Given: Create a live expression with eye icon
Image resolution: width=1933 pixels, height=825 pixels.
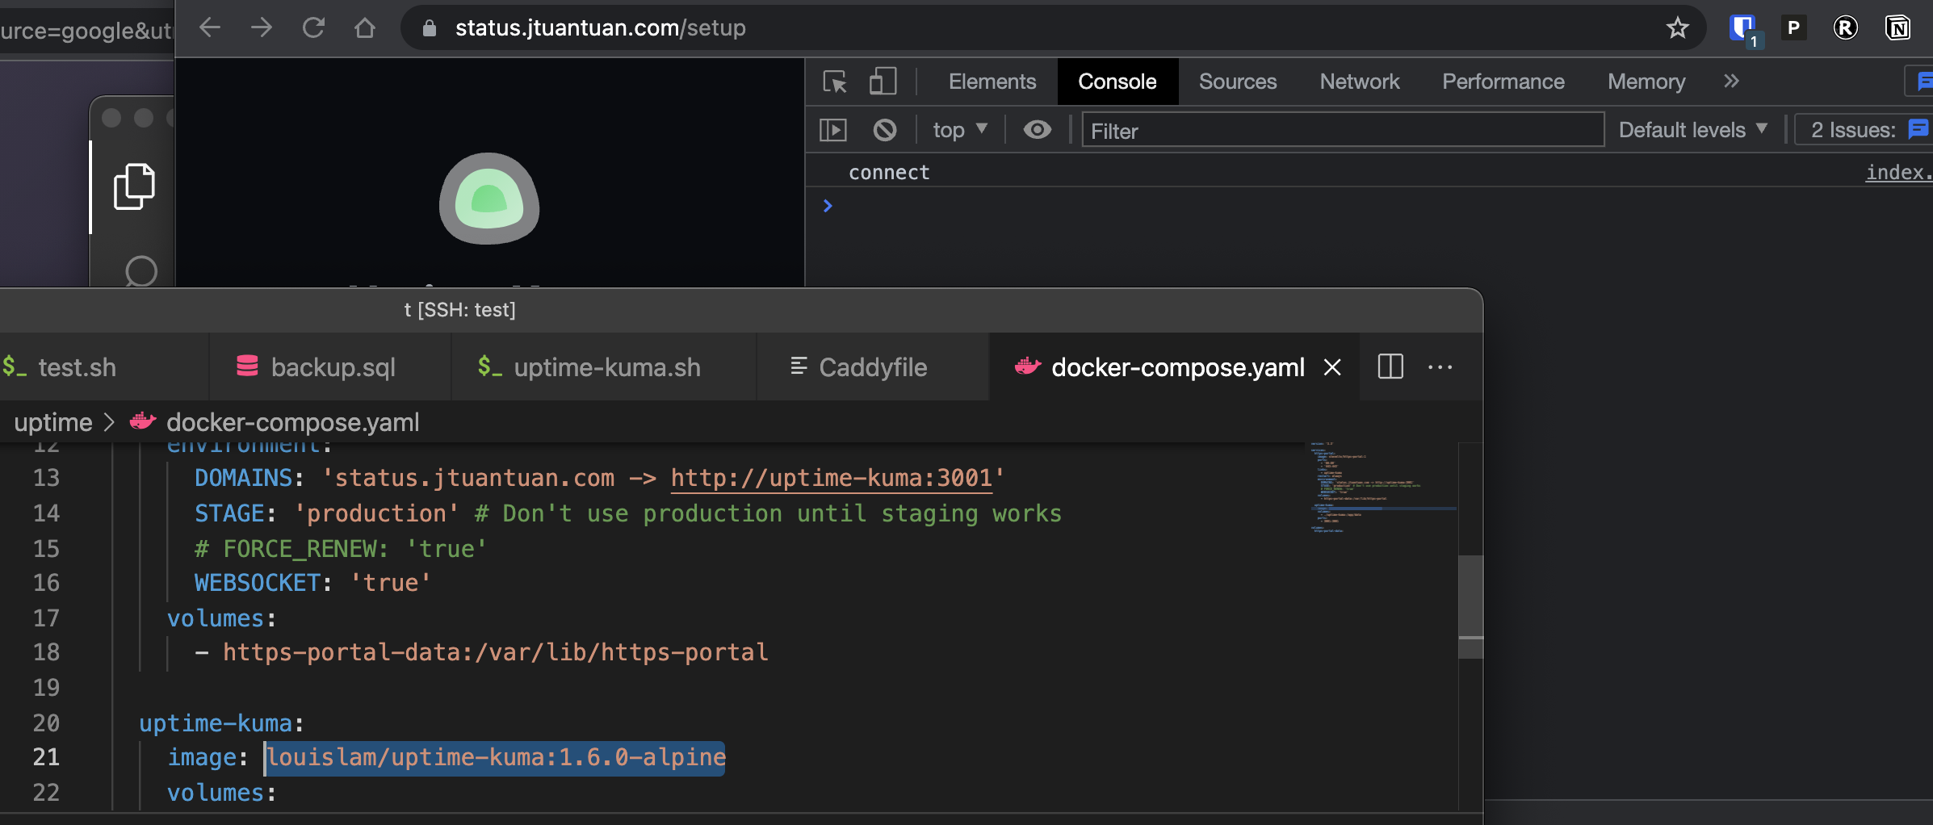Looking at the screenshot, I should 1037,130.
